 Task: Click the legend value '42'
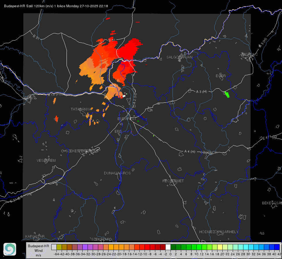(x=279, y=254)
